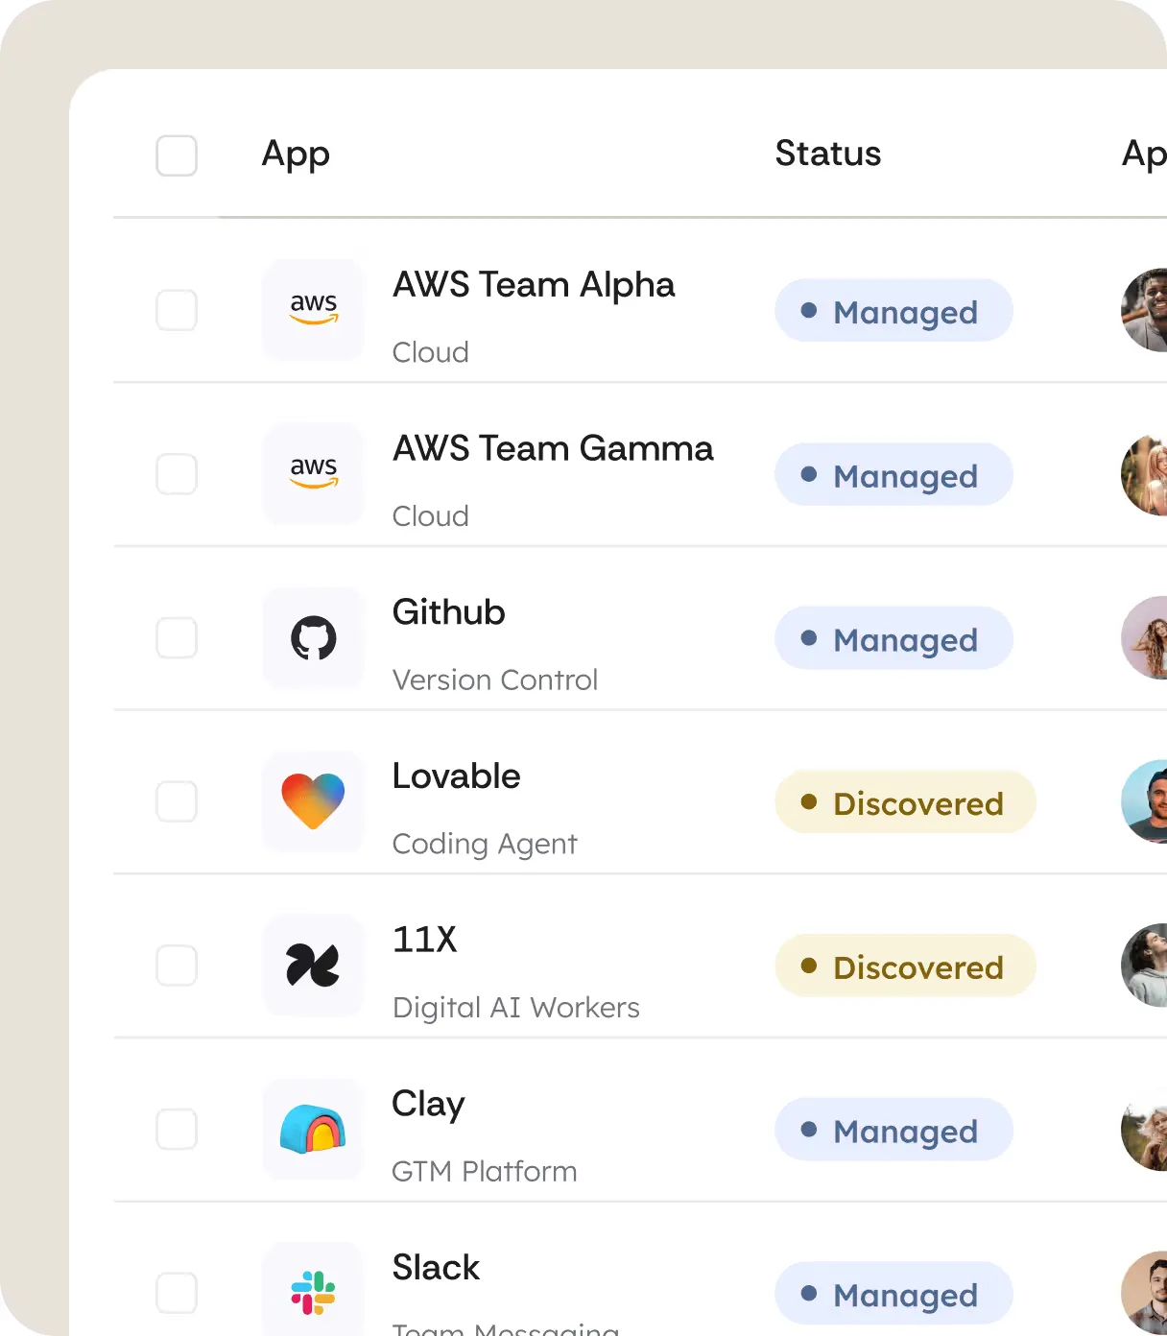Screen dimensions: 1167x1336
Task: Toggle the select-all checkbox in header
Action: (177, 155)
